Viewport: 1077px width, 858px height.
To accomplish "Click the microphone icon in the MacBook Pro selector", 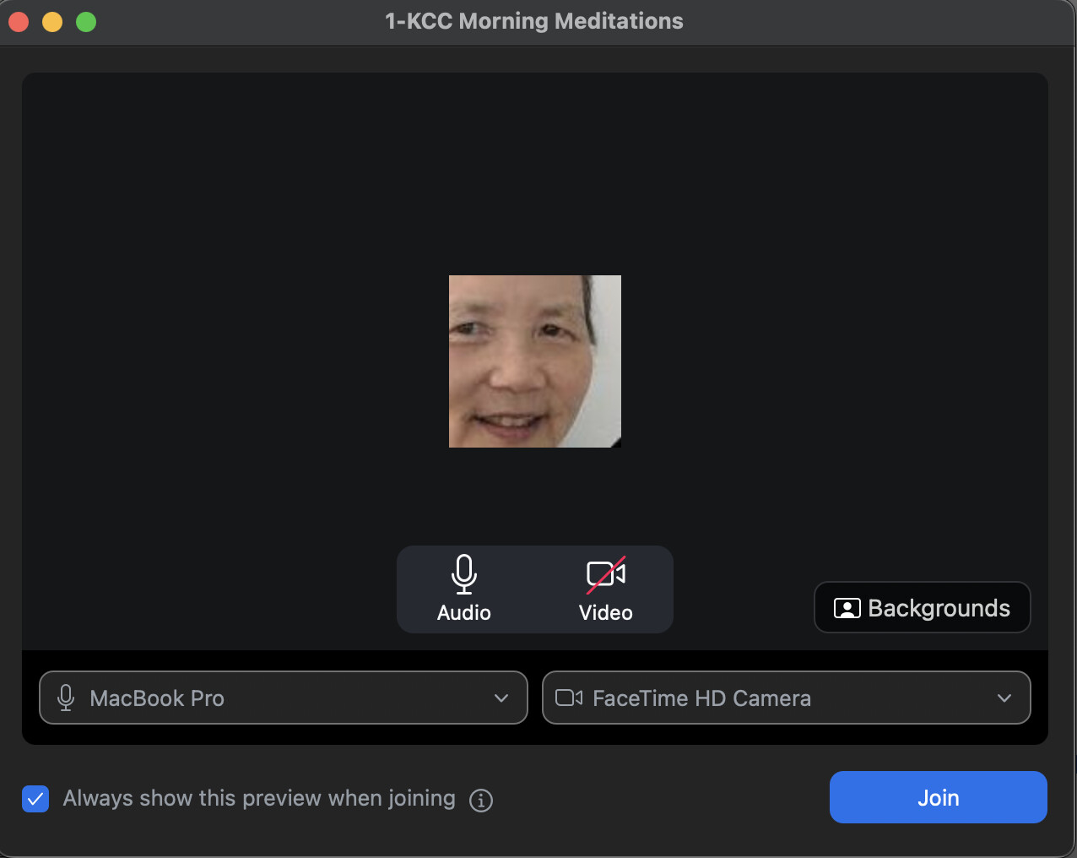I will (66, 698).
